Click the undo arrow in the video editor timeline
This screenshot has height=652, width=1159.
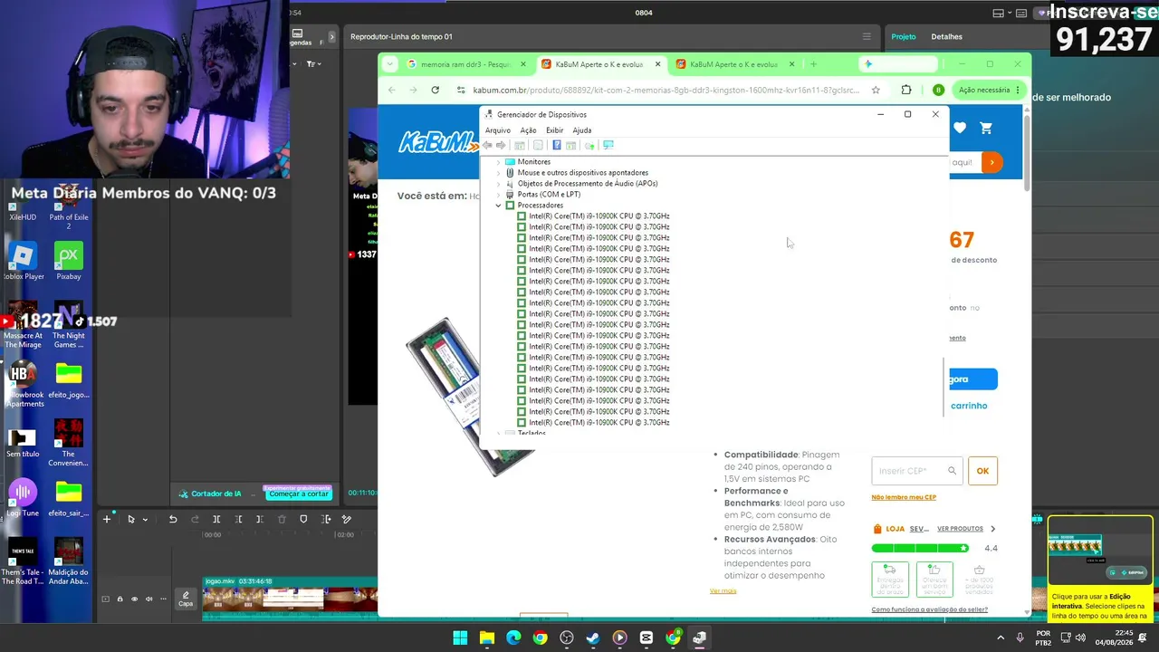tap(173, 519)
